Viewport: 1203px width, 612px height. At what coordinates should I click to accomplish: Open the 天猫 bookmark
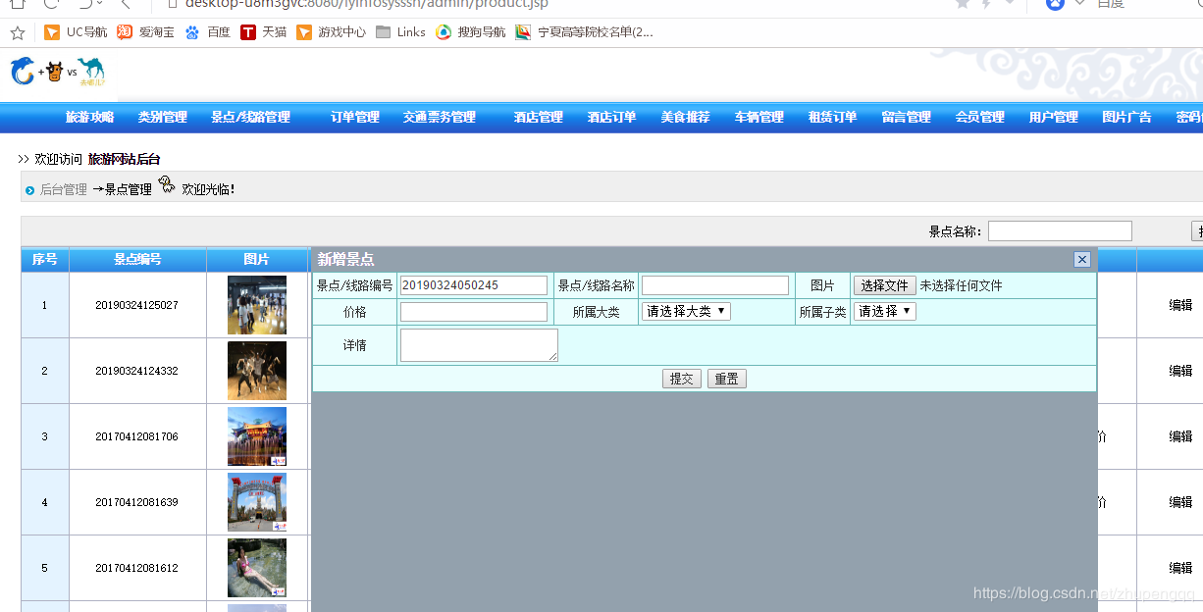click(x=264, y=32)
